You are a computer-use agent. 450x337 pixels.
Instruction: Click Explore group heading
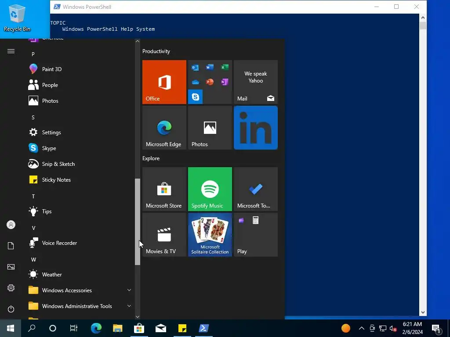(151, 158)
